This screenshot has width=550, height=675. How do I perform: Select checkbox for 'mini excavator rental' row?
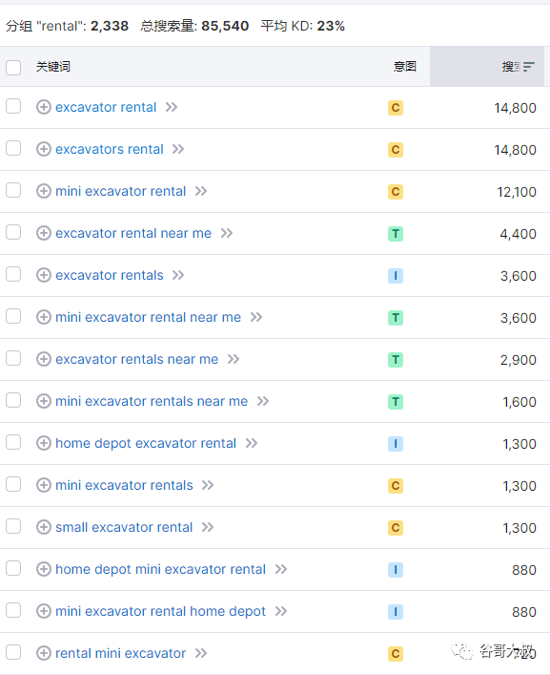pyautogui.click(x=13, y=190)
